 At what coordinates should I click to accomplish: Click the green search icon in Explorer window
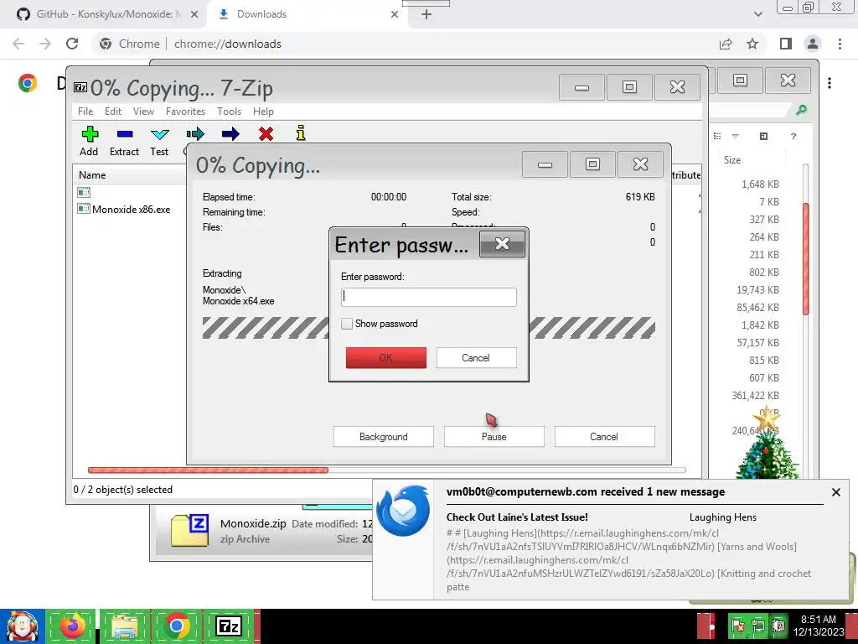801,111
